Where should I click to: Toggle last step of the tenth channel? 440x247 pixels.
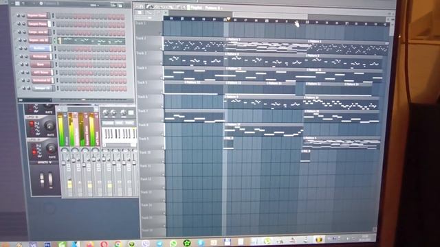(124, 89)
